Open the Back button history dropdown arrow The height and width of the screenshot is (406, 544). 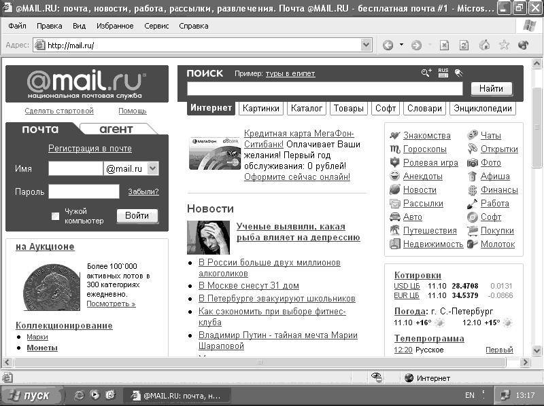pos(401,45)
